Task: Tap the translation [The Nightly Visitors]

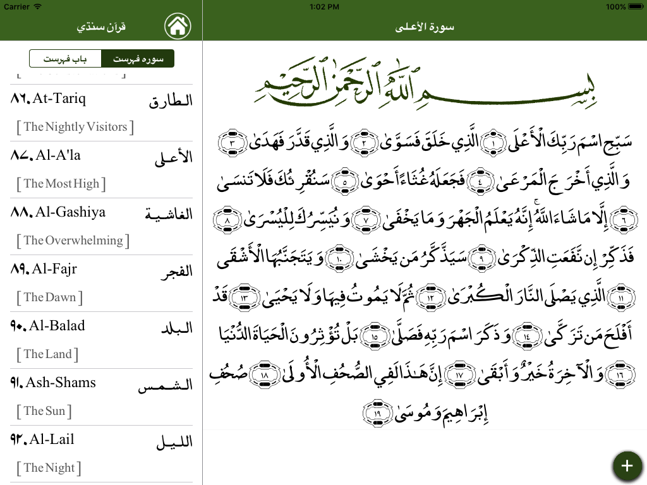Action: click(x=75, y=127)
